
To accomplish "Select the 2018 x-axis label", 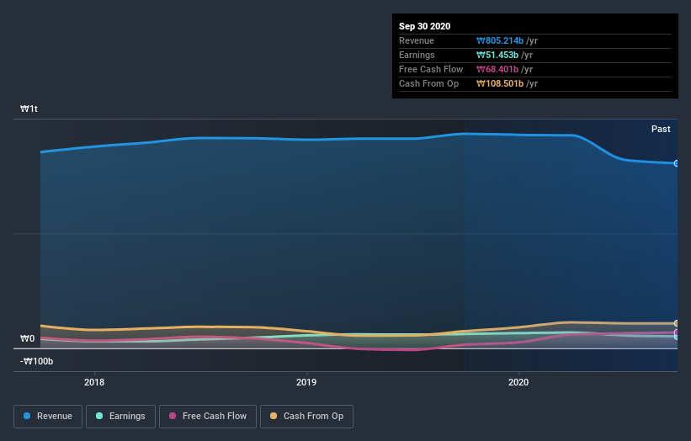I will pyautogui.click(x=94, y=382).
